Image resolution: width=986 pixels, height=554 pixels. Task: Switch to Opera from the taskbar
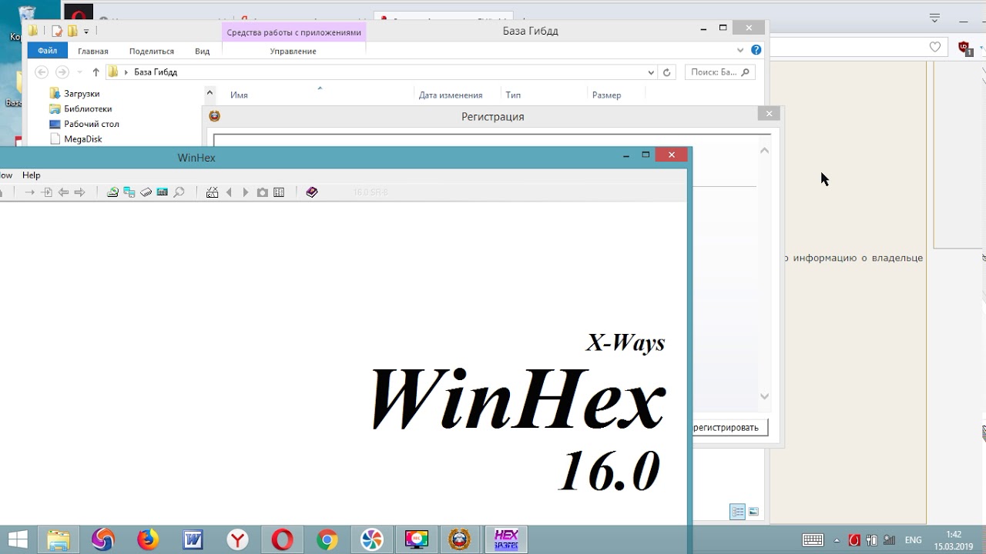[282, 539]
